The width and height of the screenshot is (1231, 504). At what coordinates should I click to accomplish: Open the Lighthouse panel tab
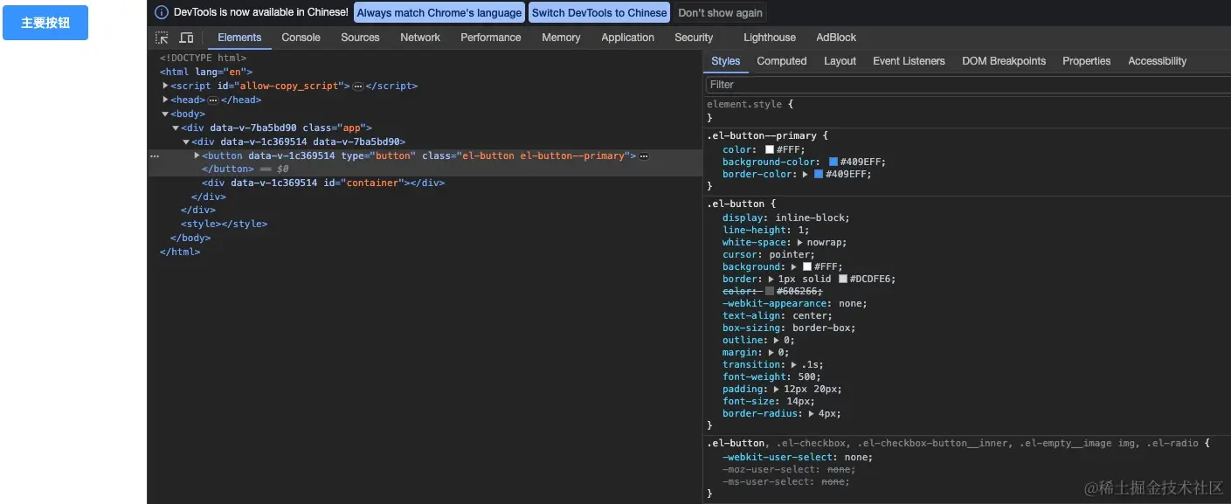pos(769,38)
